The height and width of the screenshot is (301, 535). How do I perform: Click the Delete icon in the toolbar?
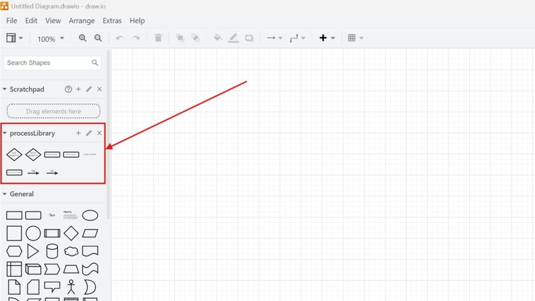click(x=158, y=38)
